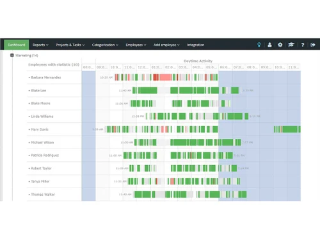Click Linda Williams's 12:28 PM start time
Screen dimensions: 320x240
pyautogui.click(x=138, y=116)
